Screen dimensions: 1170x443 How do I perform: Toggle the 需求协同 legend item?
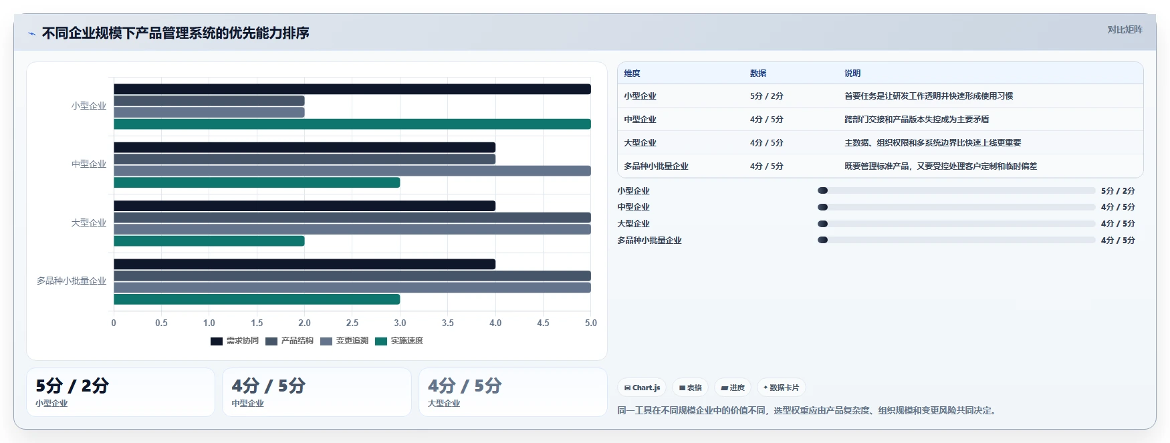234,341
